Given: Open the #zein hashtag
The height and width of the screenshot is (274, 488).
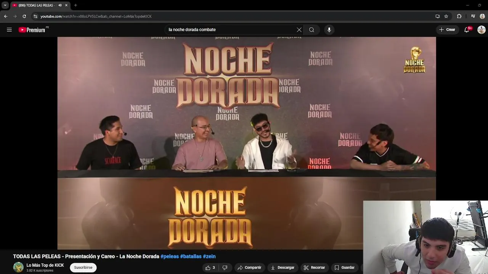Looking at the screenshot, I should (x=209, y=256).
